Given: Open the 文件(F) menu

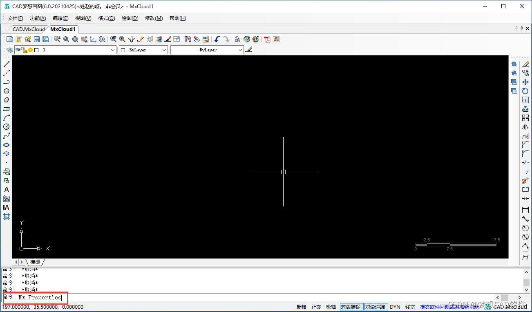Looking at the screenshot, I should coord(15,18).
